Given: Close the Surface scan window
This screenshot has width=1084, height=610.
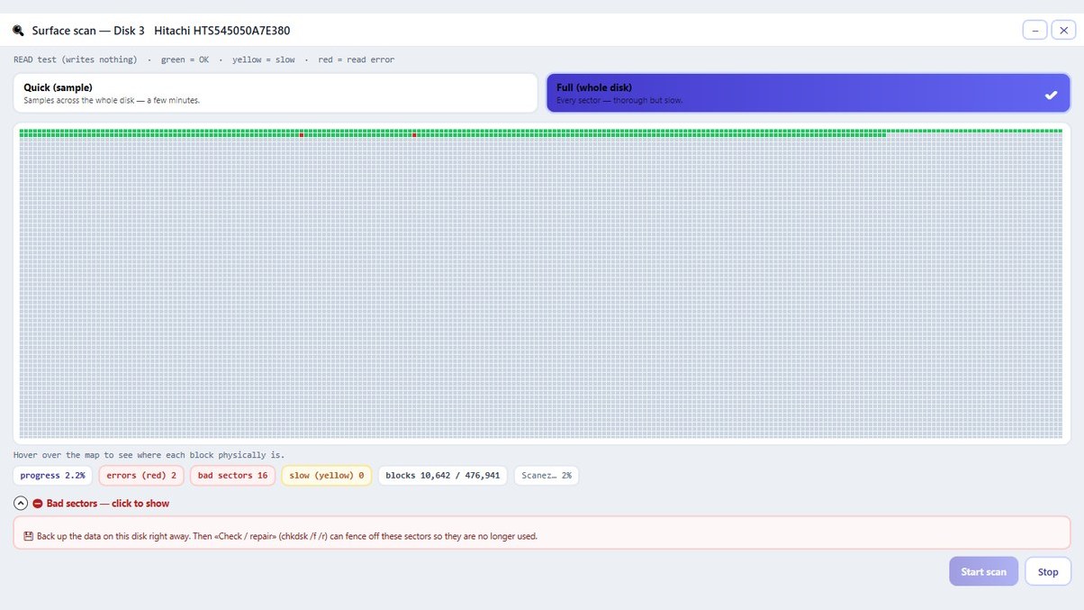Looking at the screenshot, I should point(1063,31).
